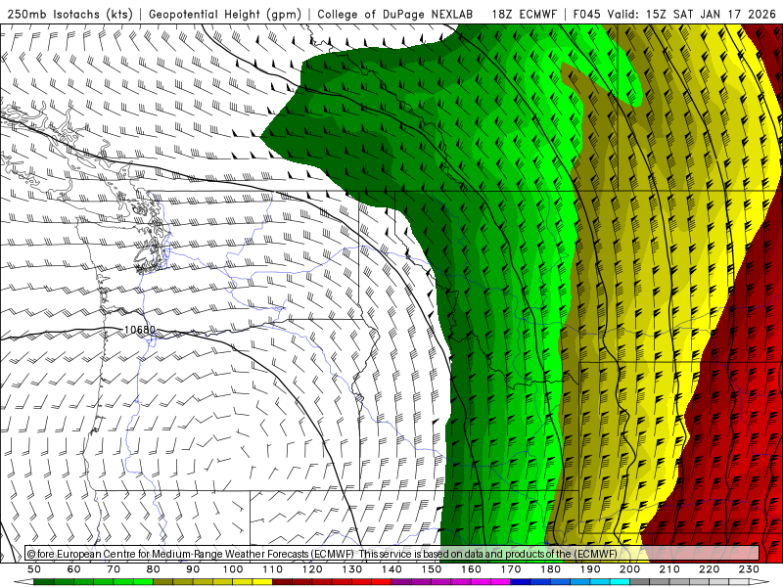
Task: Click the "120" legend value
Action: pos(312,569)
